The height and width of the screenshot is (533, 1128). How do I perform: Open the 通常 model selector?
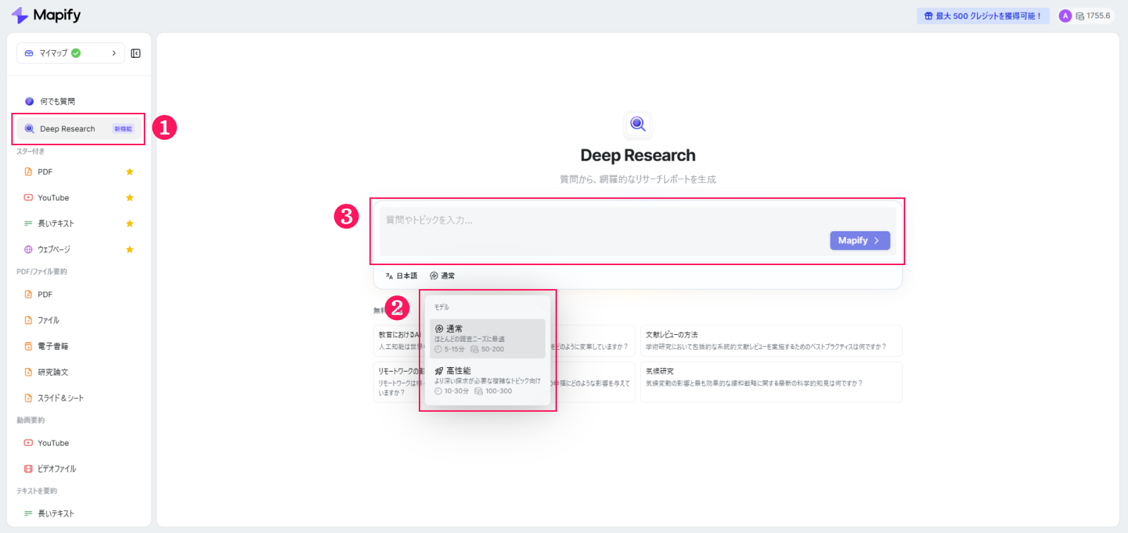tap(442, 276)
